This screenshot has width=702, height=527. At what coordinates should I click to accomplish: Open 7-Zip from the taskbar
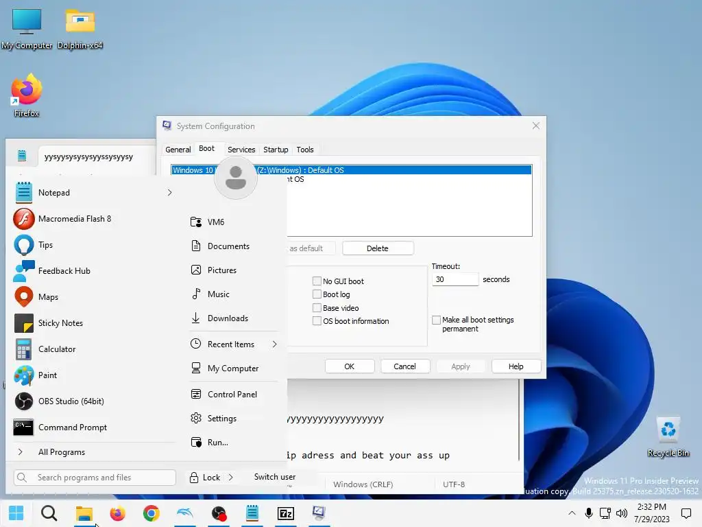pos(286,513)
